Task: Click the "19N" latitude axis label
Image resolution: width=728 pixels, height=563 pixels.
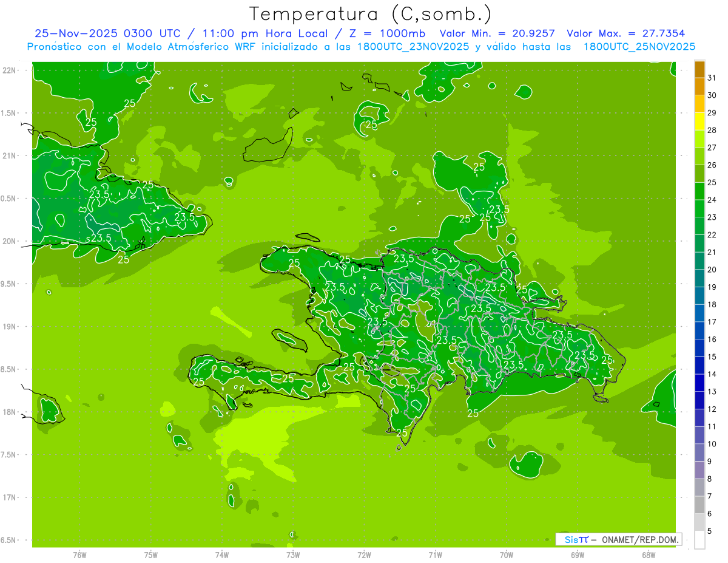Action: [x=10, y=327]
